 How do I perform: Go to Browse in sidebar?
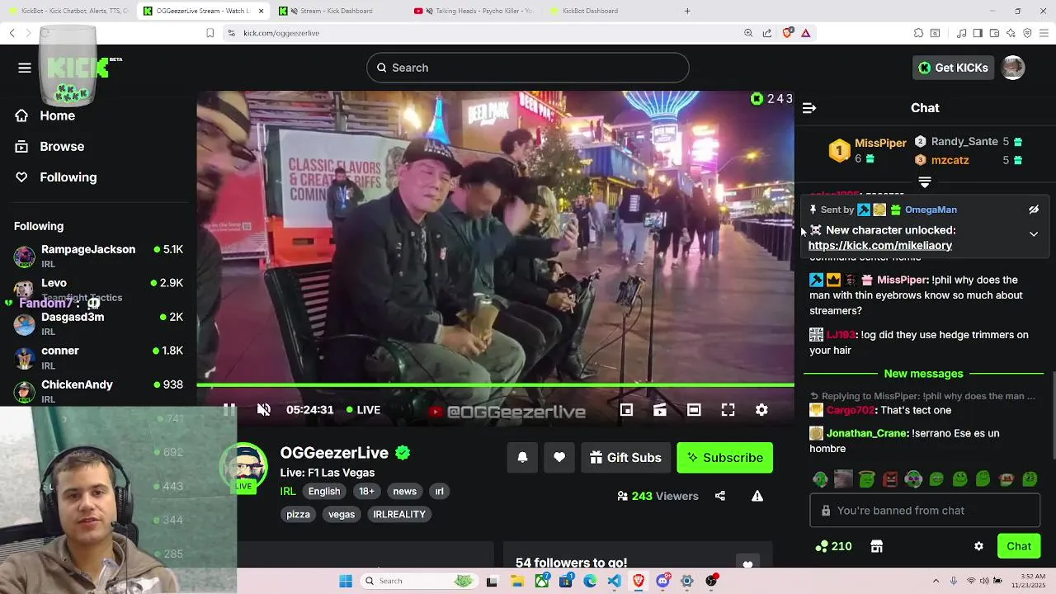49,146
